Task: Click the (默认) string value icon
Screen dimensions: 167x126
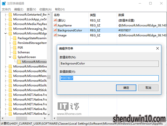Action: [x=55, y=20]
